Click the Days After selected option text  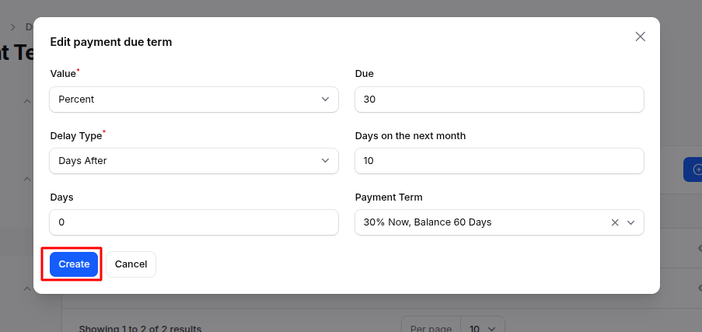[x=82, y=161]
